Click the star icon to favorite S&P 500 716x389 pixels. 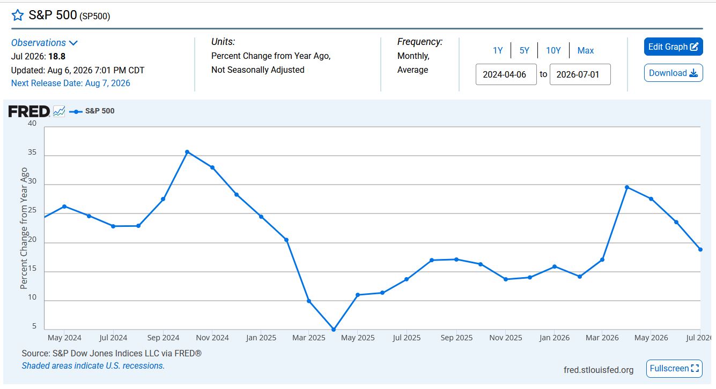pyautogui.click(x=18, y=15)
